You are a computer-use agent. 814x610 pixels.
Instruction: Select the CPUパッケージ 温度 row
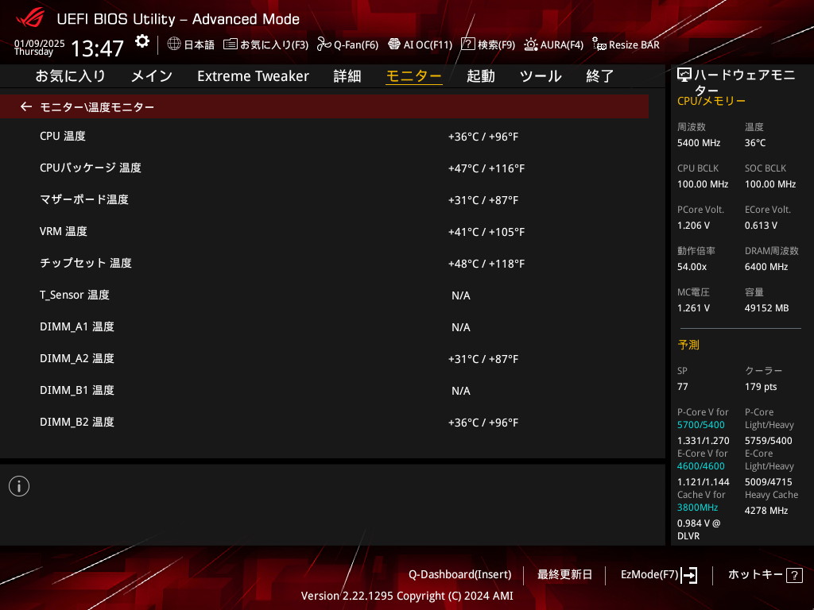[91, 168]
